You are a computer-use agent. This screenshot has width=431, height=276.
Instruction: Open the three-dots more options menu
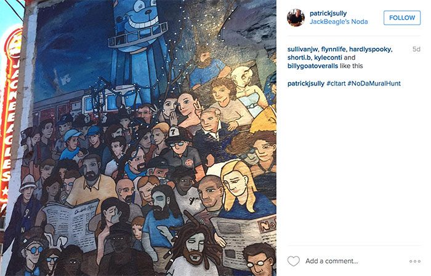coord(415,261)
